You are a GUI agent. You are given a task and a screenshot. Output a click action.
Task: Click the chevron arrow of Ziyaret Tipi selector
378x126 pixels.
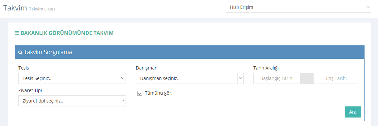tap(123, 101)
